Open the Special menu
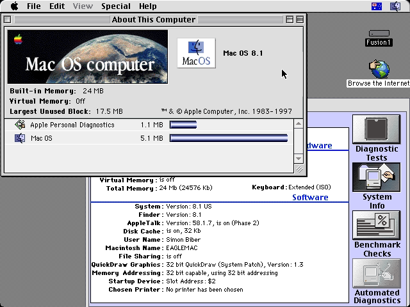The height and width of the screenshot is (307, 410). [x=116, y=6]
